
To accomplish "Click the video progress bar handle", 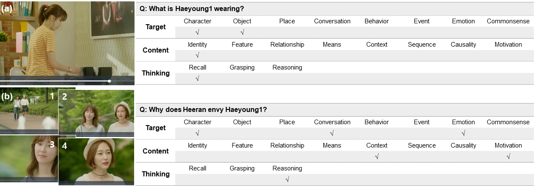I will click(109, 81).
